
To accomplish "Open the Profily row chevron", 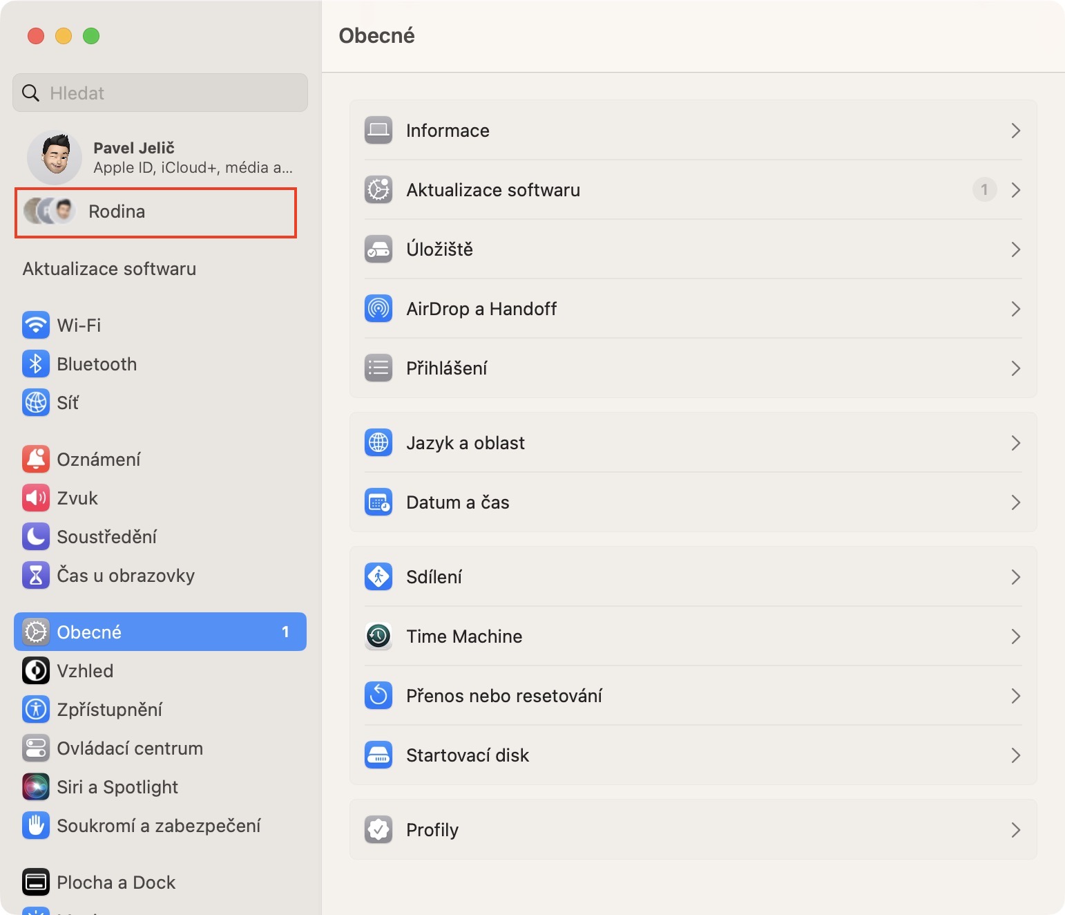I will coord(1015,830).
